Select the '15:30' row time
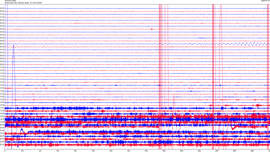This screenshot has height=152, width=270. point(2,100)
